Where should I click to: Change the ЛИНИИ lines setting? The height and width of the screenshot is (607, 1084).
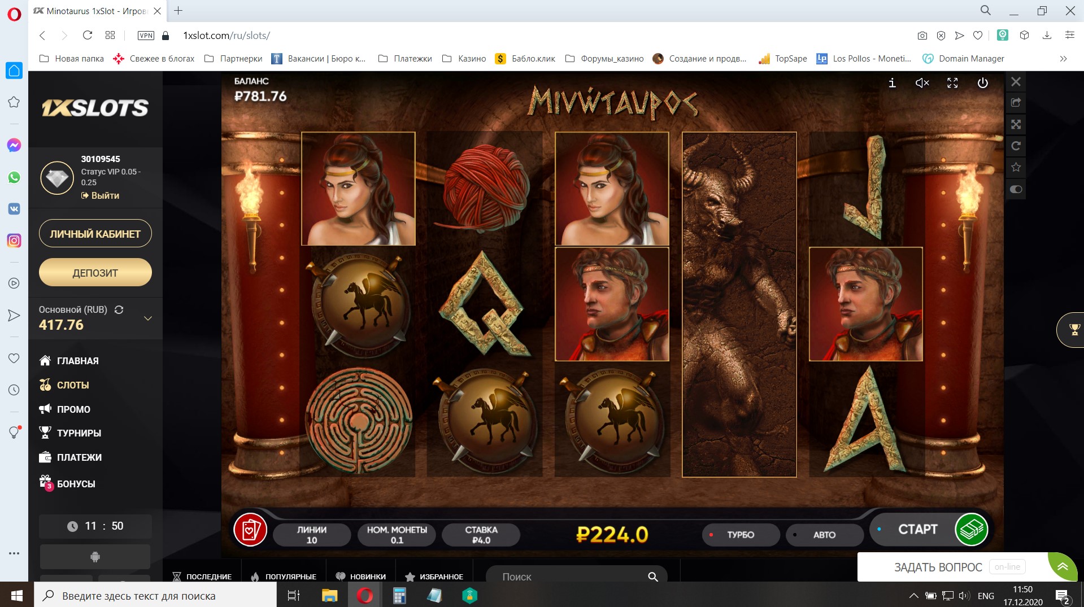312,535
